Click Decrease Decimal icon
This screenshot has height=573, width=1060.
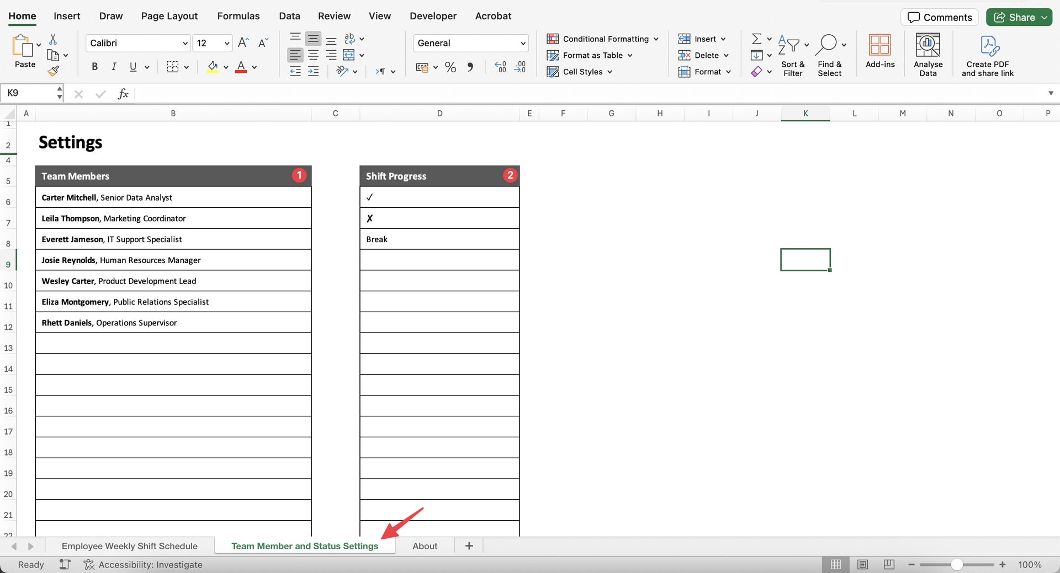(520, 67)
